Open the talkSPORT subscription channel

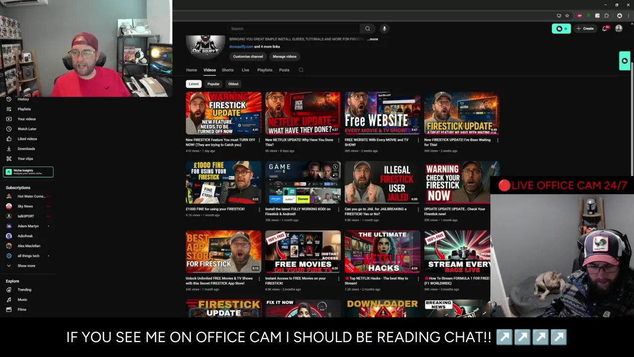click(26, 216)
